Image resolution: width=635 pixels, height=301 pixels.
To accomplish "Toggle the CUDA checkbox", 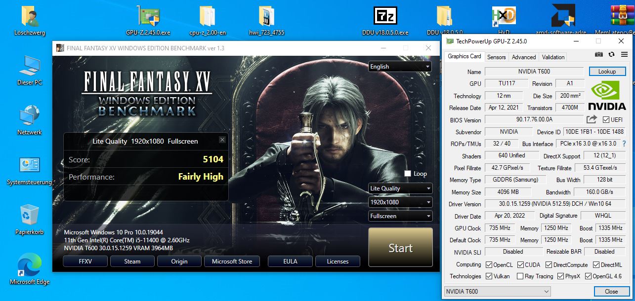I will pos(520,265).
